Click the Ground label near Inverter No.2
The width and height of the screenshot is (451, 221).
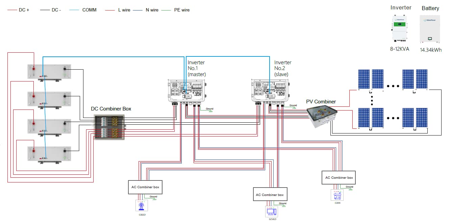[x=293, y=105]
